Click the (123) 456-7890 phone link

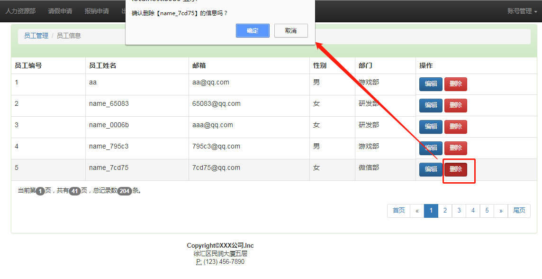point(224,261)
